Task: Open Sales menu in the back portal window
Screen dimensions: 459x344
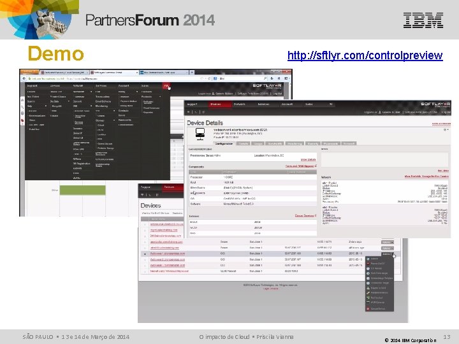Action: 145,86
